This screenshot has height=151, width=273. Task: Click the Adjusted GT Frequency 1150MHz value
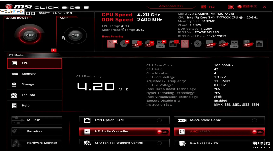(222, 81)
